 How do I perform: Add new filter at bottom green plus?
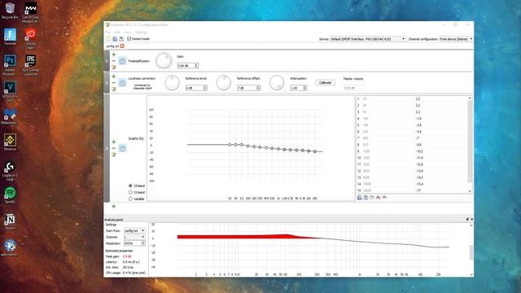point(114,206)
